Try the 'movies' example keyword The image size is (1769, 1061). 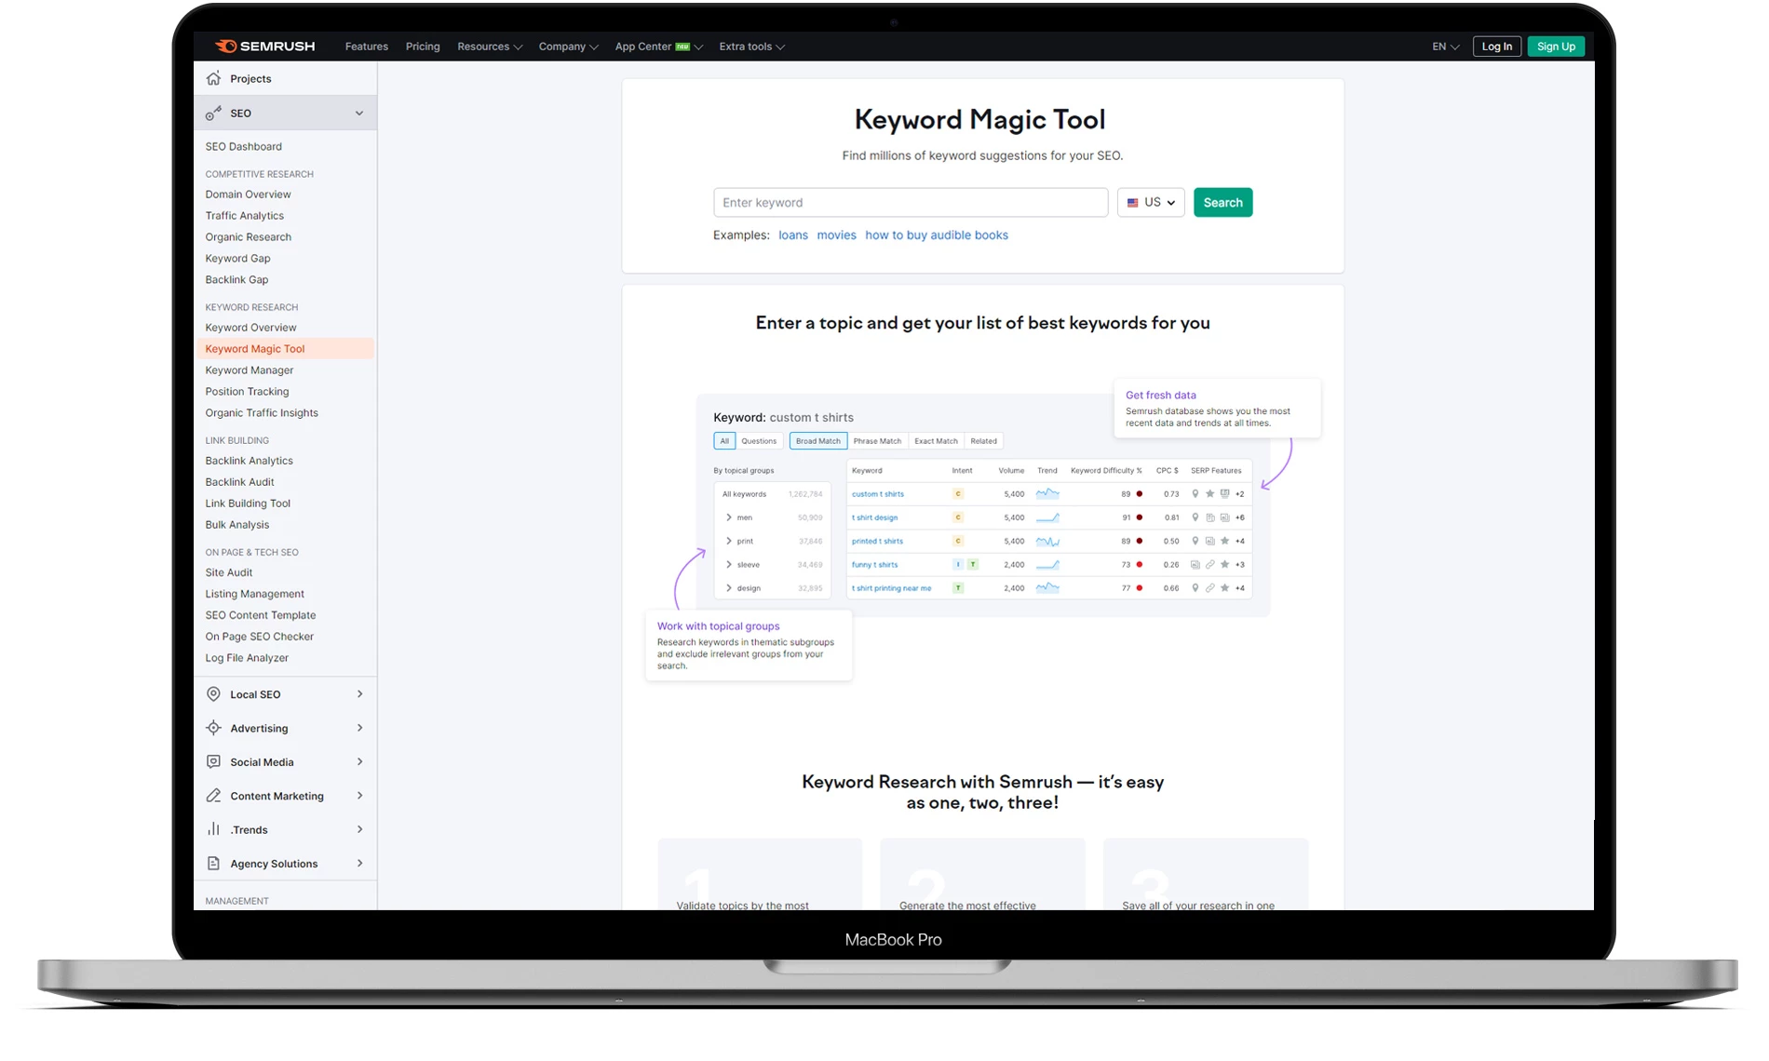click(836, 235)
